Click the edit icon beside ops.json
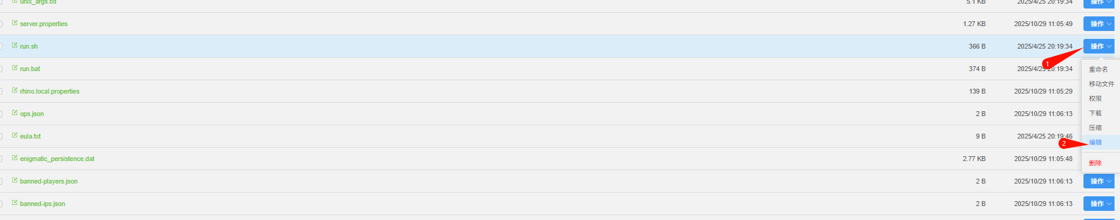 coord(15,113)
